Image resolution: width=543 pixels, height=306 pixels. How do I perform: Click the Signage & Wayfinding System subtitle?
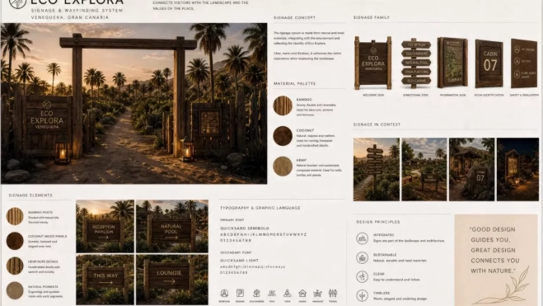pyautogui.click(x=77, y=11)
